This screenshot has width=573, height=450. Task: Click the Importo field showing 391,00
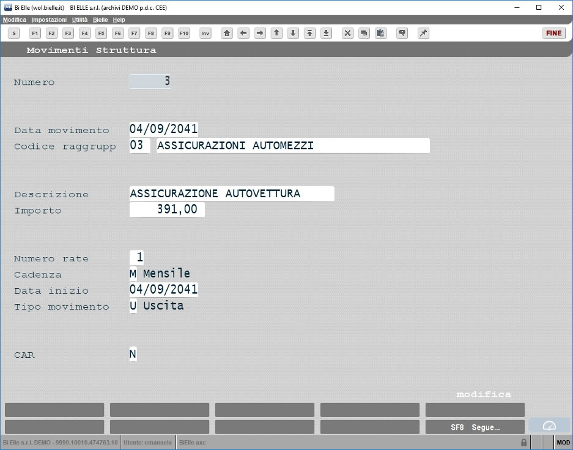click(167, 209)
